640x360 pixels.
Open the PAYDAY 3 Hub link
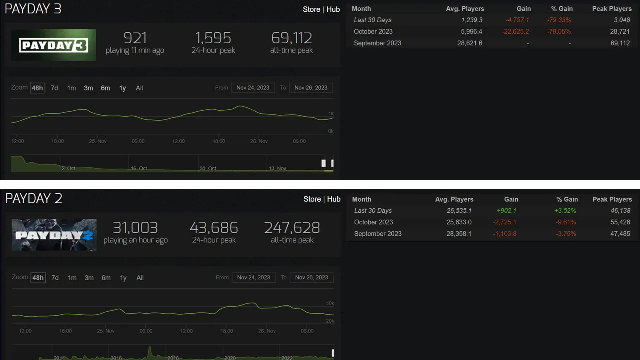[333, 9]
